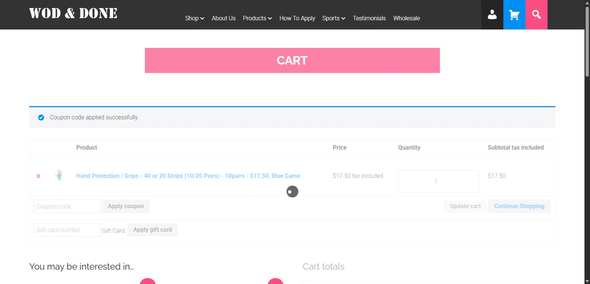Screen dimensions: 590x284
Task: Click the Apply coupon button
Action: tap(126, 206)
